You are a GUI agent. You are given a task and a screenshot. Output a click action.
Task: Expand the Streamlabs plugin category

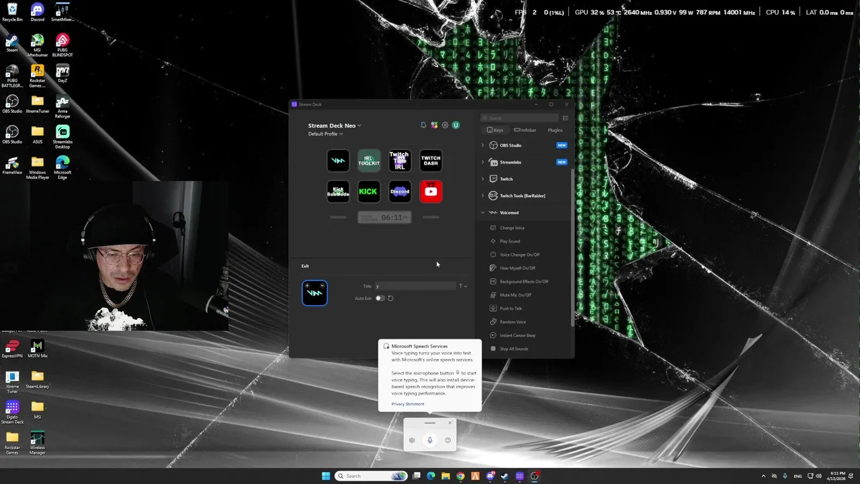point(482,162)
